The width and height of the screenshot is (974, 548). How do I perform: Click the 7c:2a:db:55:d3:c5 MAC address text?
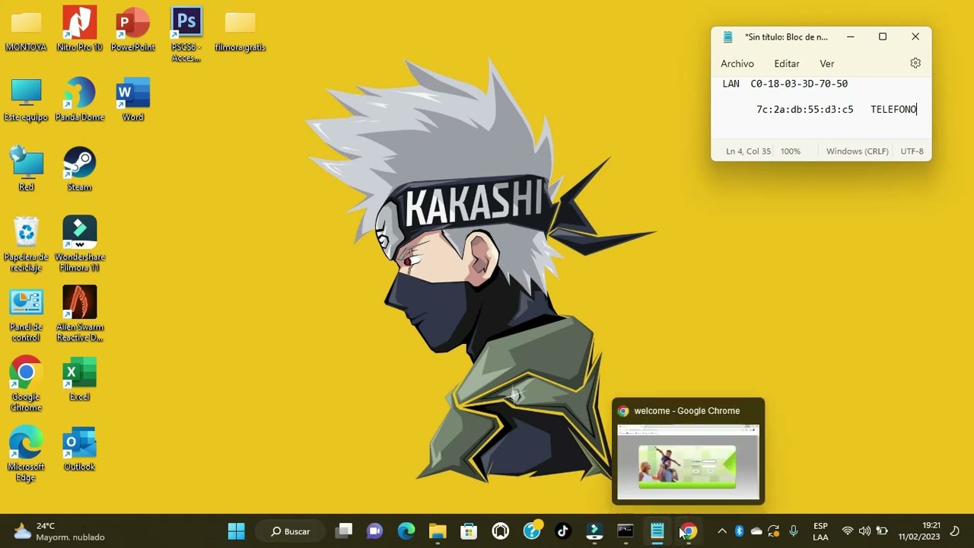805,110
